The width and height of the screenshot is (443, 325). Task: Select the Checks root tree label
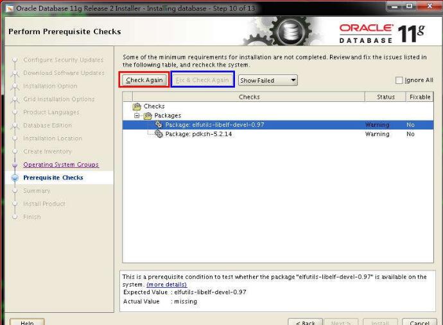tap(154, 106)
